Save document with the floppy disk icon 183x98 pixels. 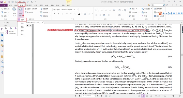[9, 2]
